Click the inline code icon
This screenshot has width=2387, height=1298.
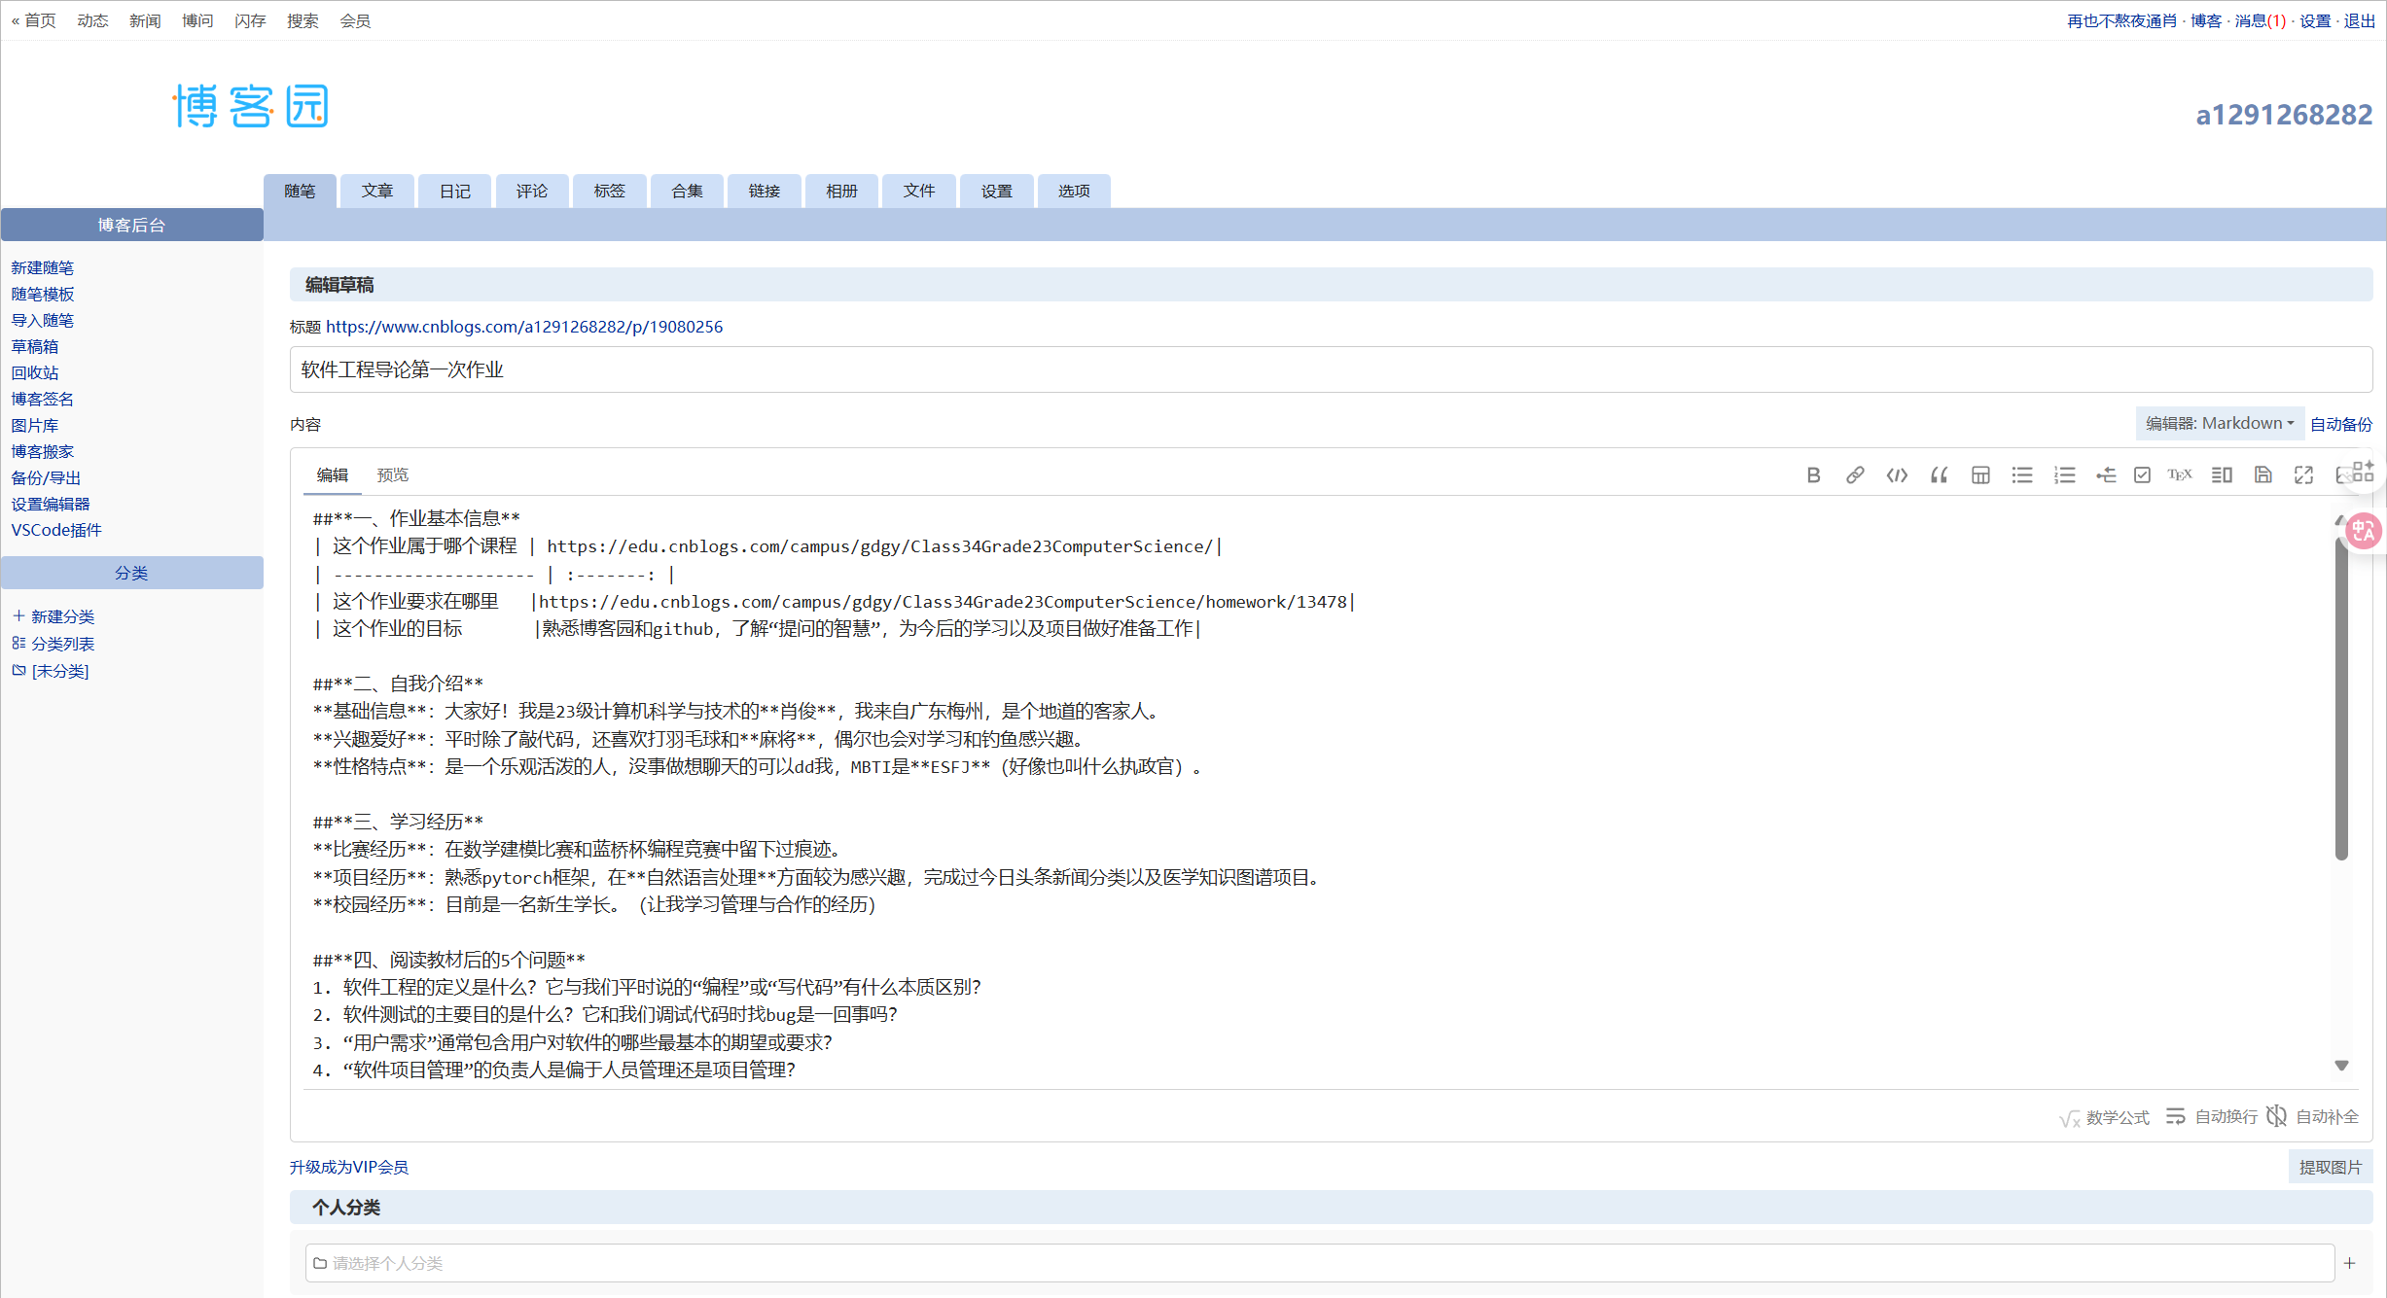pos(1897,475)
